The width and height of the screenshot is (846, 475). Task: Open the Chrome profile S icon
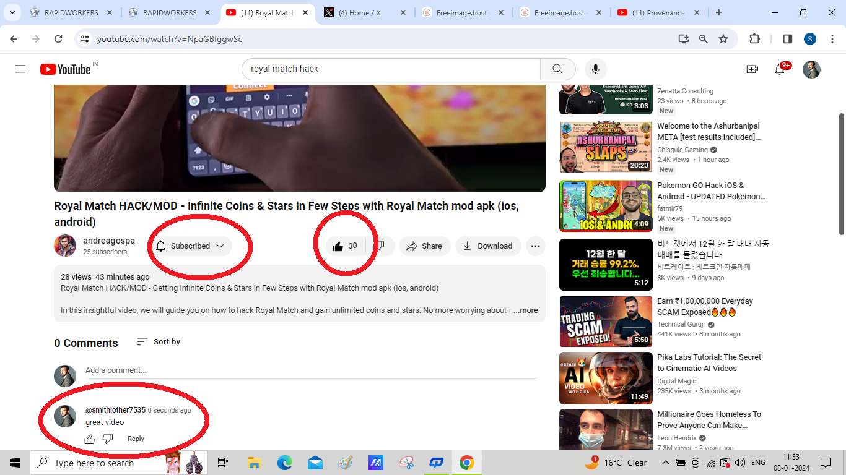810,39
